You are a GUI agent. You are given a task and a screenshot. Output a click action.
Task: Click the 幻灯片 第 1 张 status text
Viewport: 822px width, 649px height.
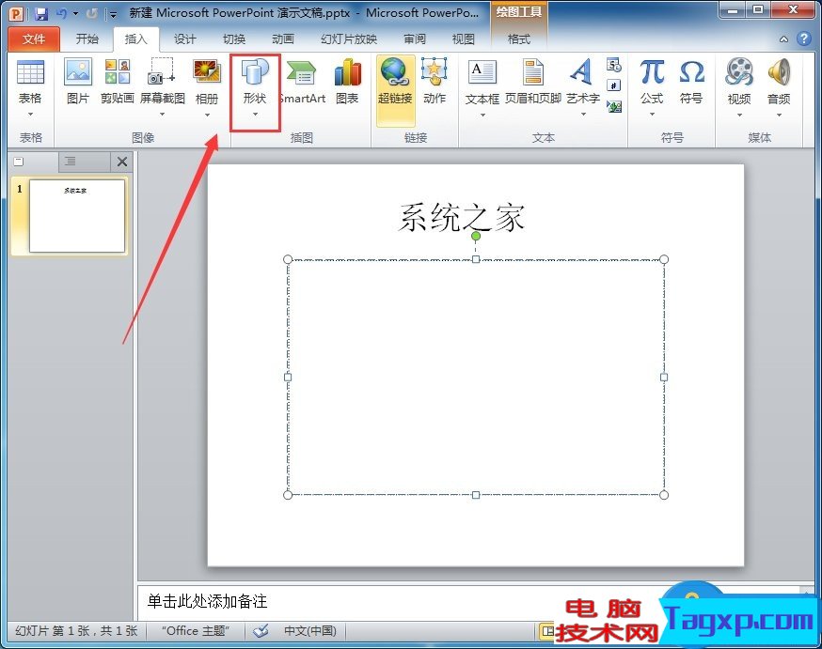(x=76, y=630)
